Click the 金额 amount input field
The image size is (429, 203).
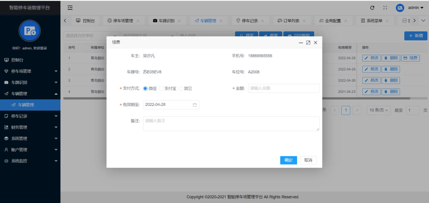tap(284, 88)
